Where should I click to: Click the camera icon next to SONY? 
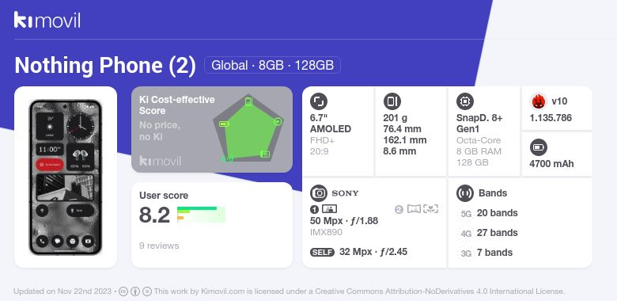coord(319,193)
